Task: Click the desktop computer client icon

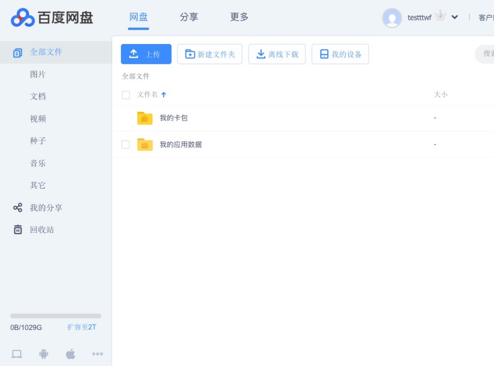Action: click(17, 354)
